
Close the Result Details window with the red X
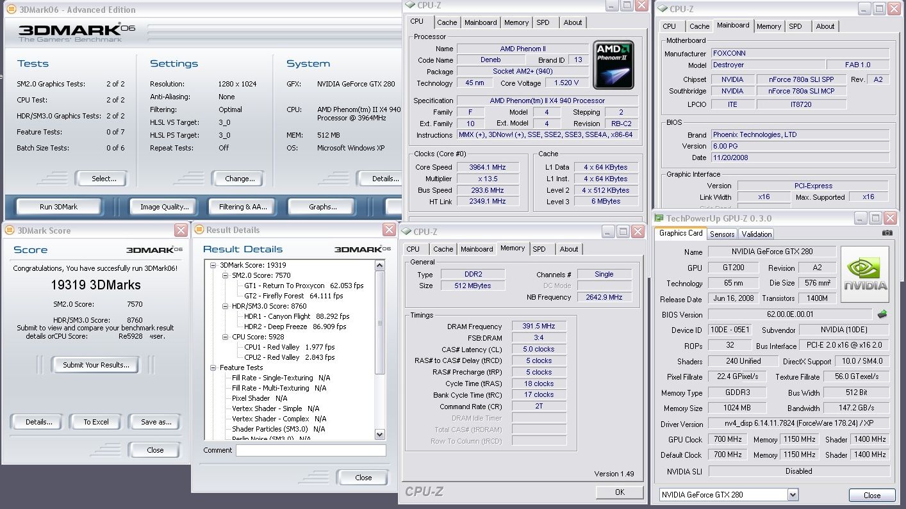point(389,230)
